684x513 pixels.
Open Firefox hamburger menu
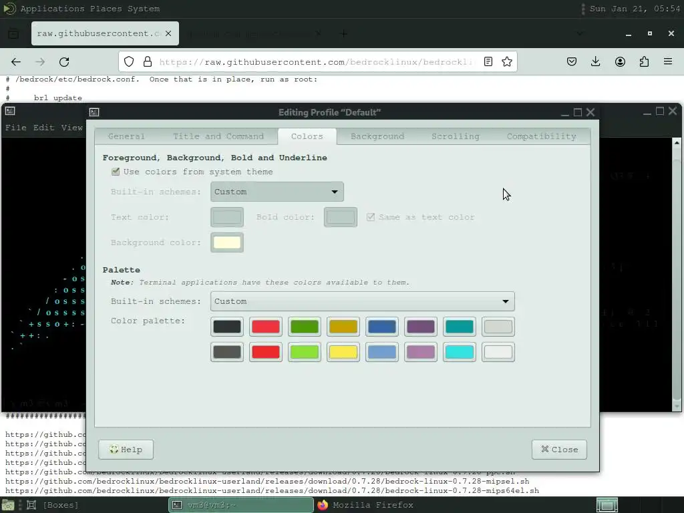[668, 61]
